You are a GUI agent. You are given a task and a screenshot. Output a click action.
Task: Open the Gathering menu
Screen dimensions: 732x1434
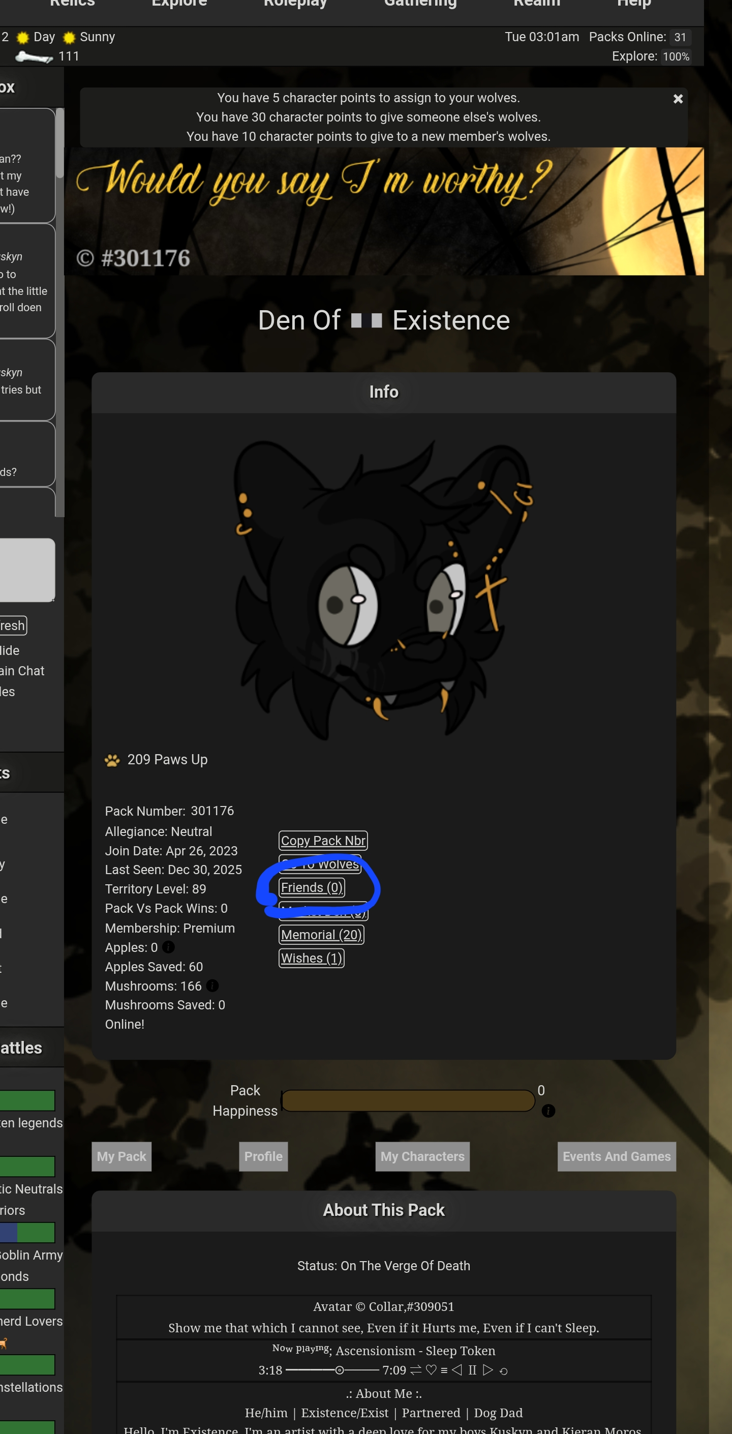coord(420,5)
